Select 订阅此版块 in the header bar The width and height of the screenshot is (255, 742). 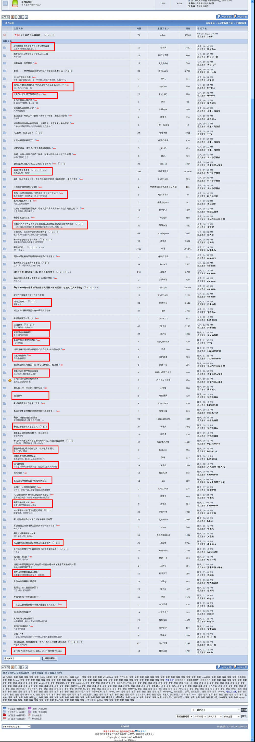pos(241,23)
